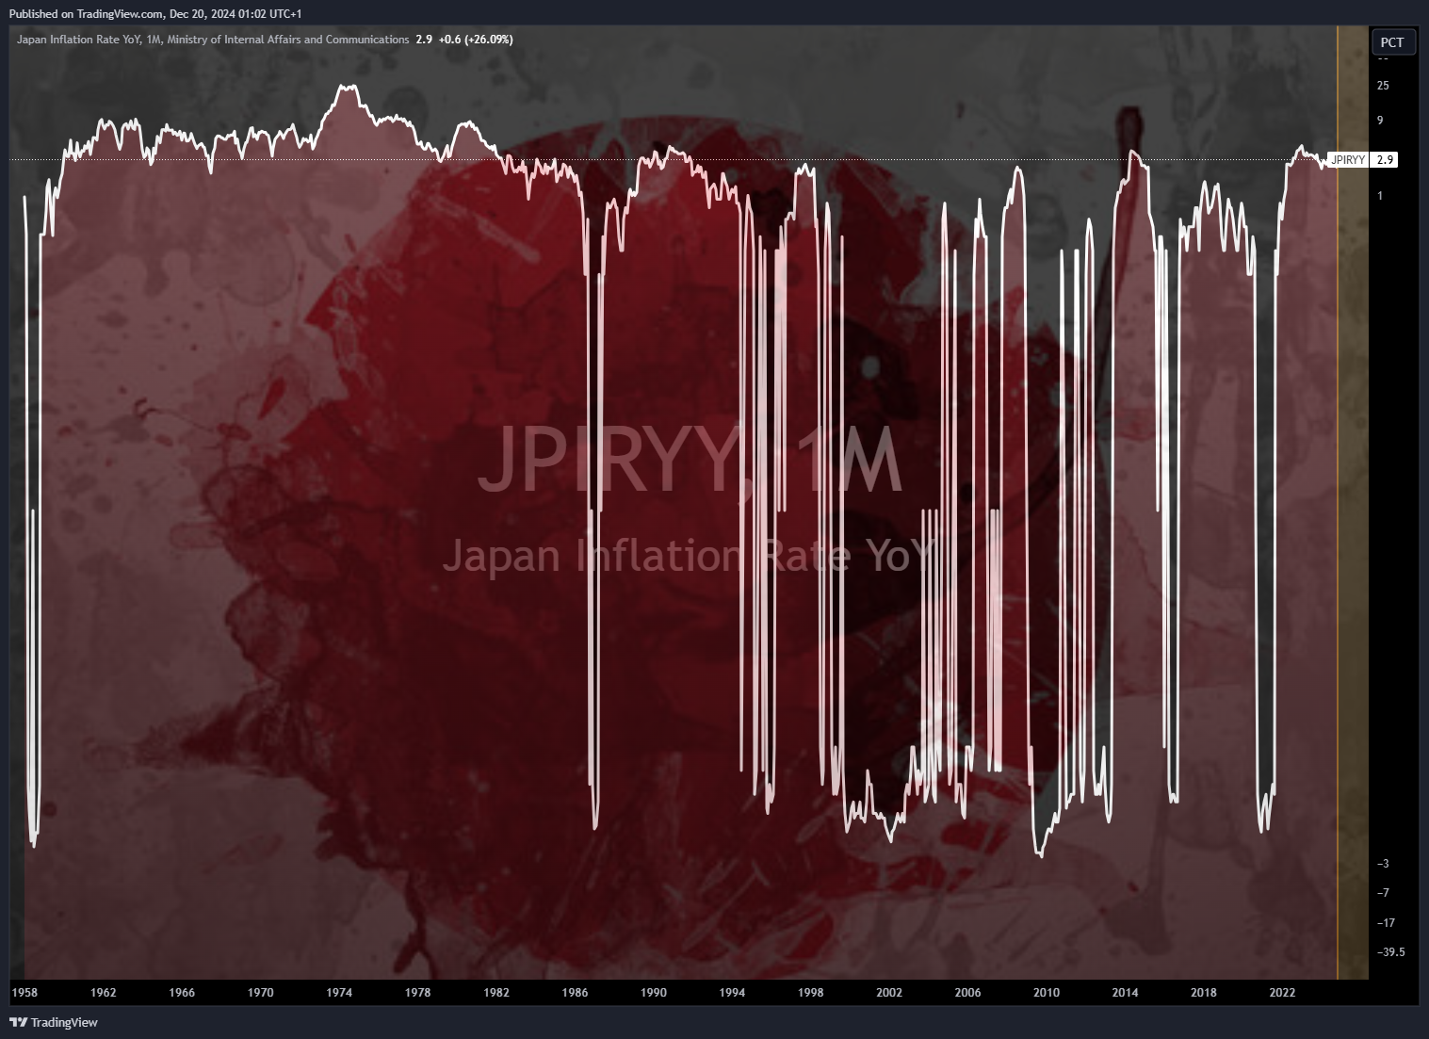Open the TradingView logo link

[54, 1022]
